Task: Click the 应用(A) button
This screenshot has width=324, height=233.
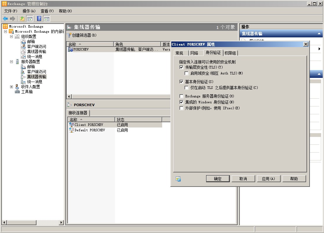Action: 269,179
